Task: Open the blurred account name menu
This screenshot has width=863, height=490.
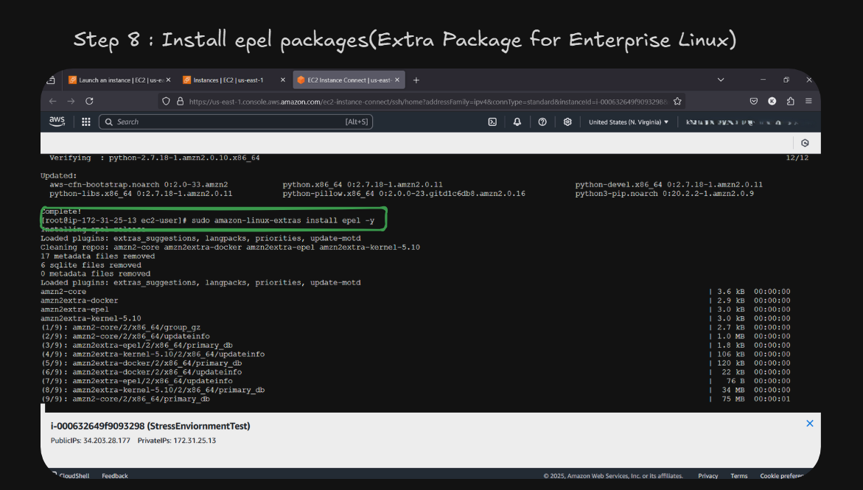Action: (x=741, y=122)
